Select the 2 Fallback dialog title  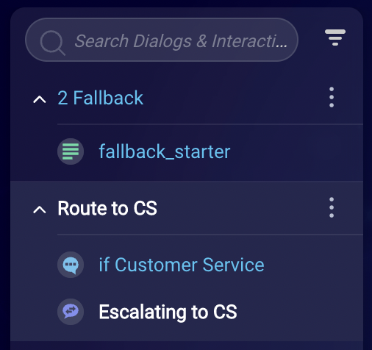100,98
